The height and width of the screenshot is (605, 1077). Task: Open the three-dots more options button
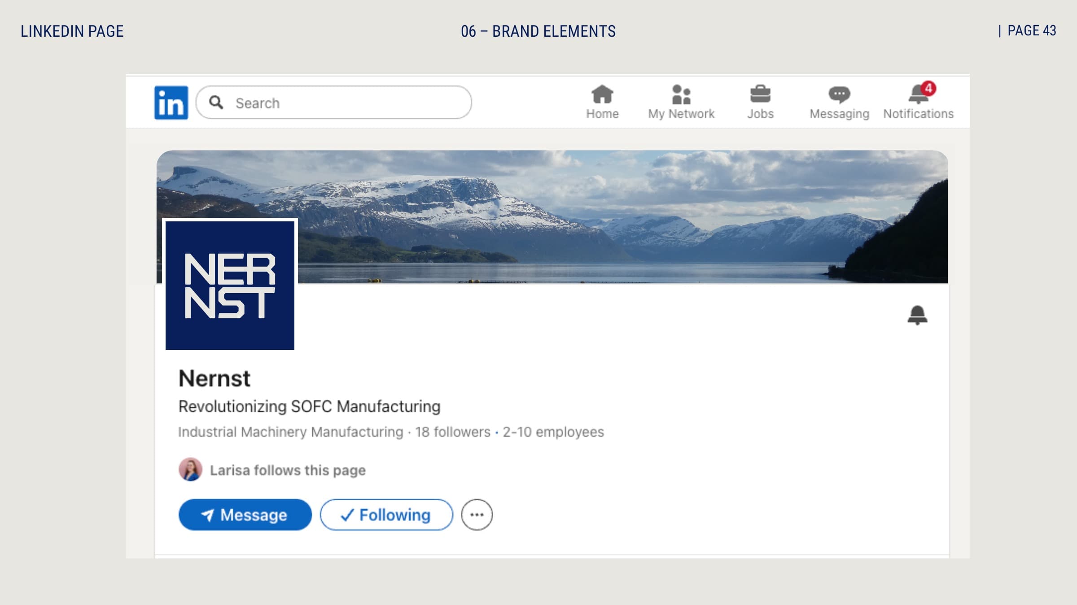[477, 514]
